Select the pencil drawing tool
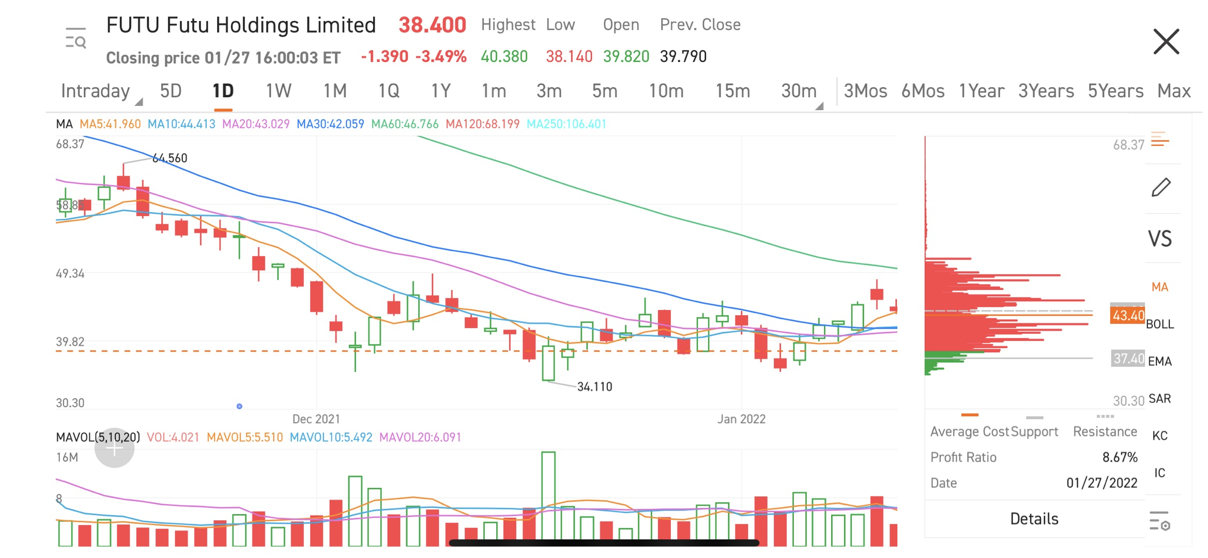Screen dimensions: 1208x558 (x=1161, y=187)
